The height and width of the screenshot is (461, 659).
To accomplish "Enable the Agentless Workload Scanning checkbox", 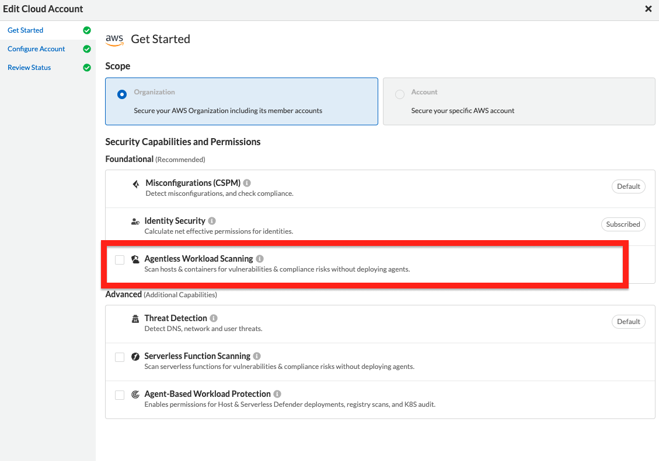I will tap(120, 260).
